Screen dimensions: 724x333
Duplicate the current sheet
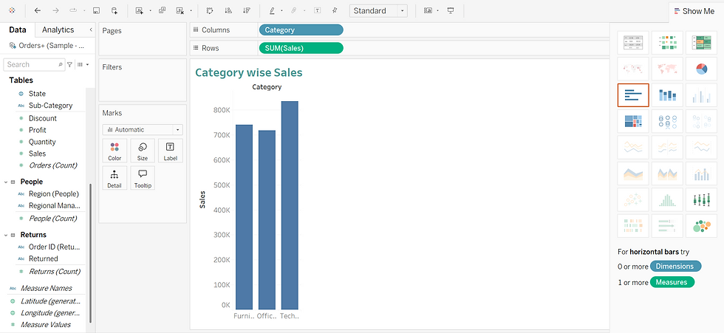162,10
